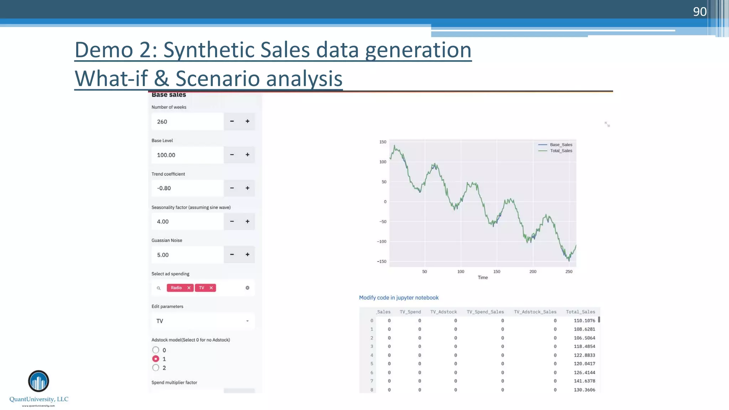Decrease the Seasonality factor
The image size is (729, 410).
[x=232, y=221]
